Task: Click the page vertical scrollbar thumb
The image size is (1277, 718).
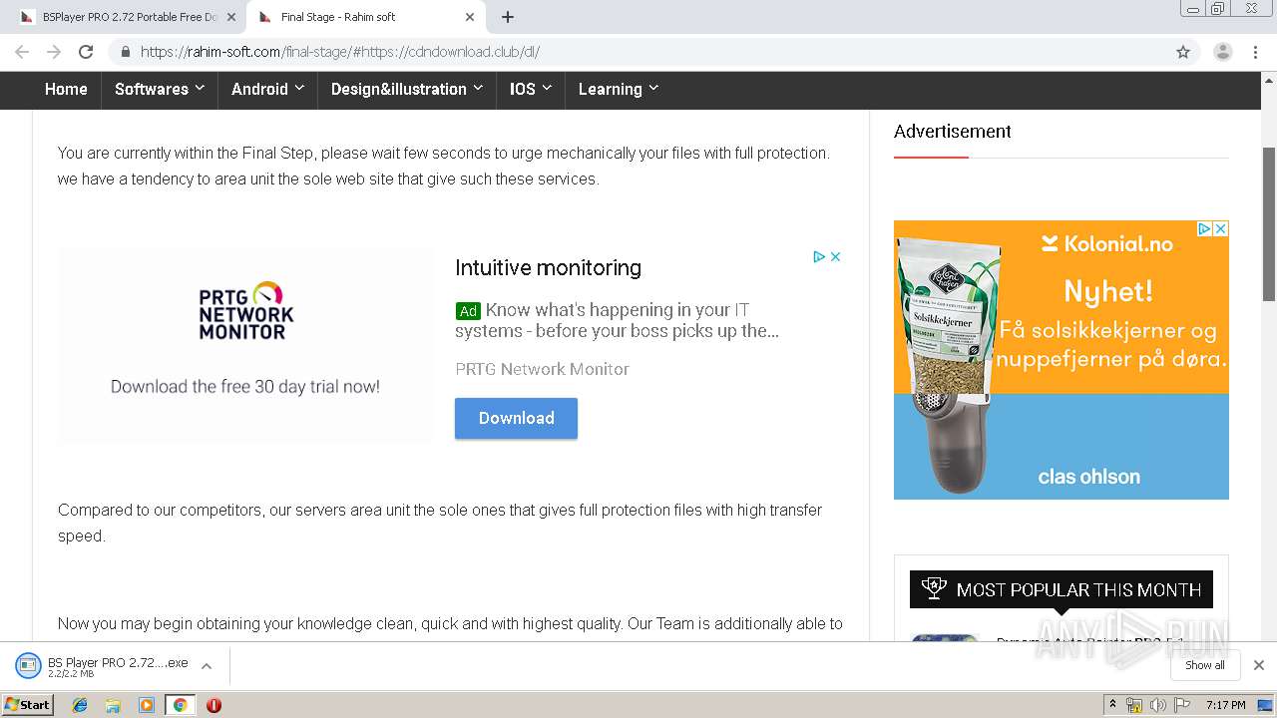Action: point(1269,224)
